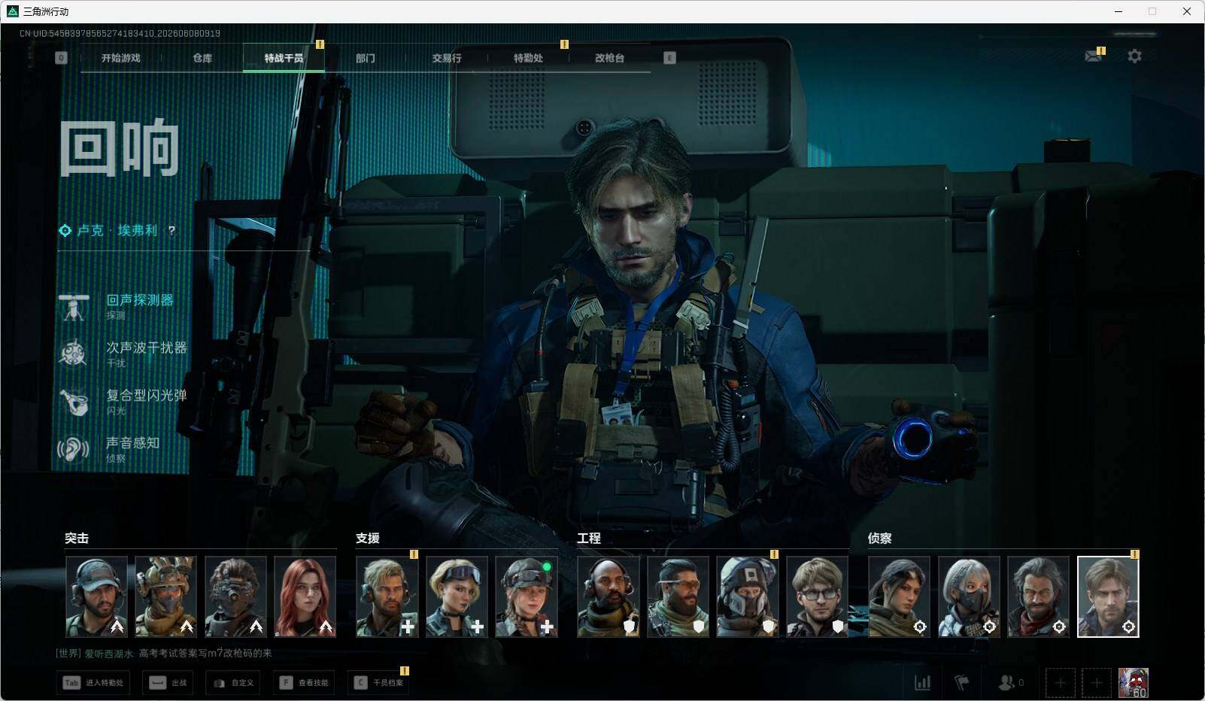Click the Q key previous-tab icon

click(62, 58)
